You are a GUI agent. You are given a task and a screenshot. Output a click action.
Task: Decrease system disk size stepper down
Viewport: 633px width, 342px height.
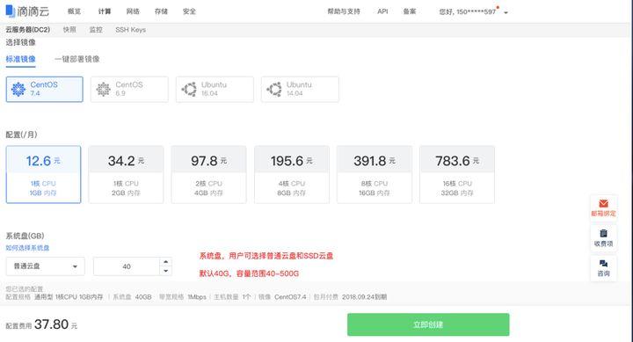click(x=165, y=271)
